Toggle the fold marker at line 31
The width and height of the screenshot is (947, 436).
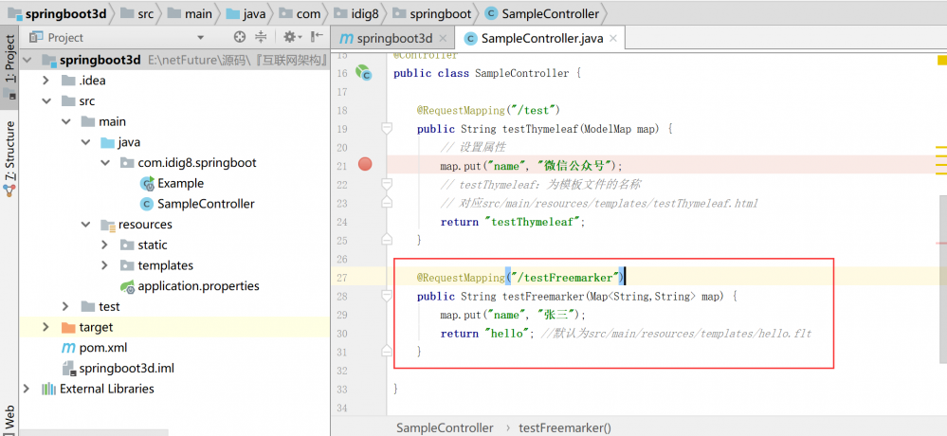click(x=386, y=351)
